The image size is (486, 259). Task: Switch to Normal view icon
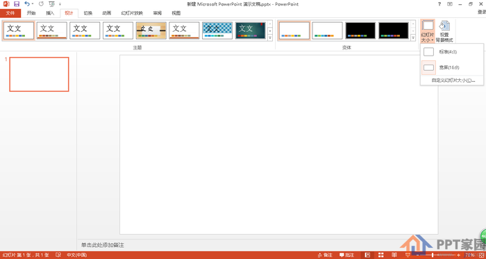367,255
